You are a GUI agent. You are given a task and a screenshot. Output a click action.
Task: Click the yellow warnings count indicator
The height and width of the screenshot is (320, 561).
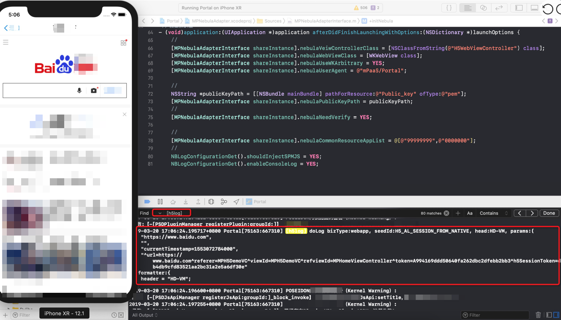pyautogui.click(x=360, y=8)
